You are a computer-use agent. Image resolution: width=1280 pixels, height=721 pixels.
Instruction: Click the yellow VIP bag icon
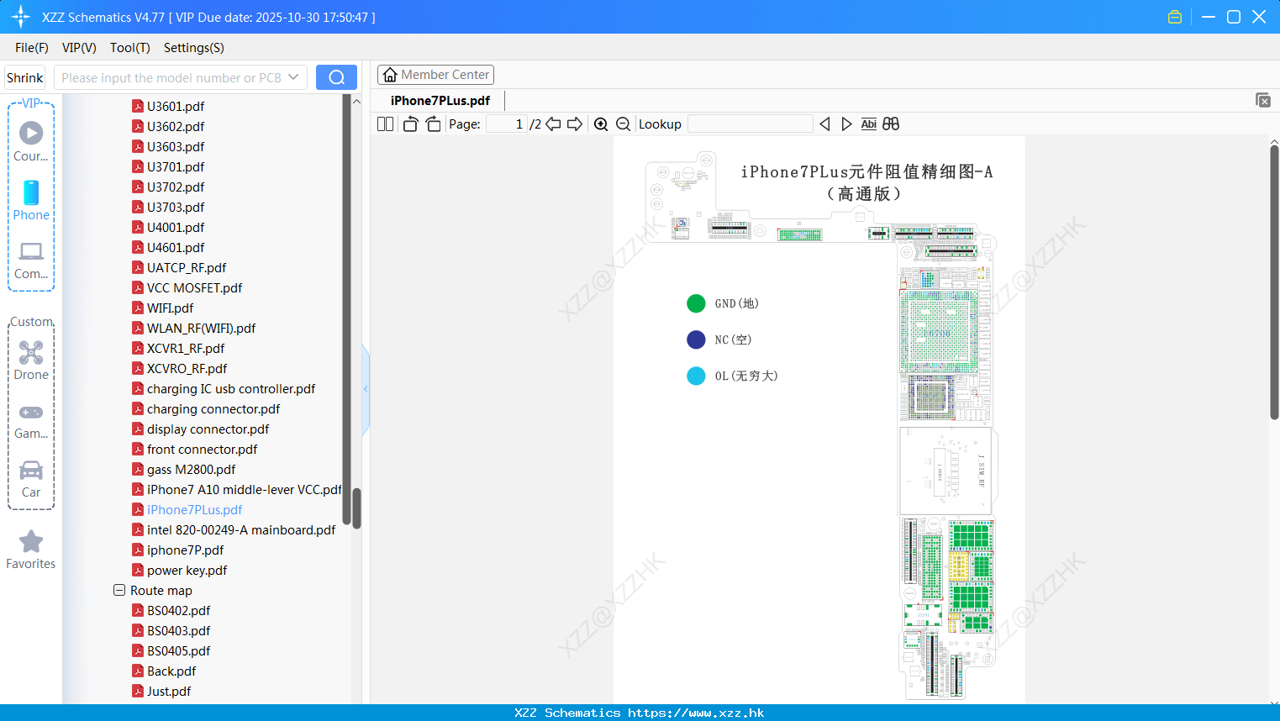tap(1174, 17)
